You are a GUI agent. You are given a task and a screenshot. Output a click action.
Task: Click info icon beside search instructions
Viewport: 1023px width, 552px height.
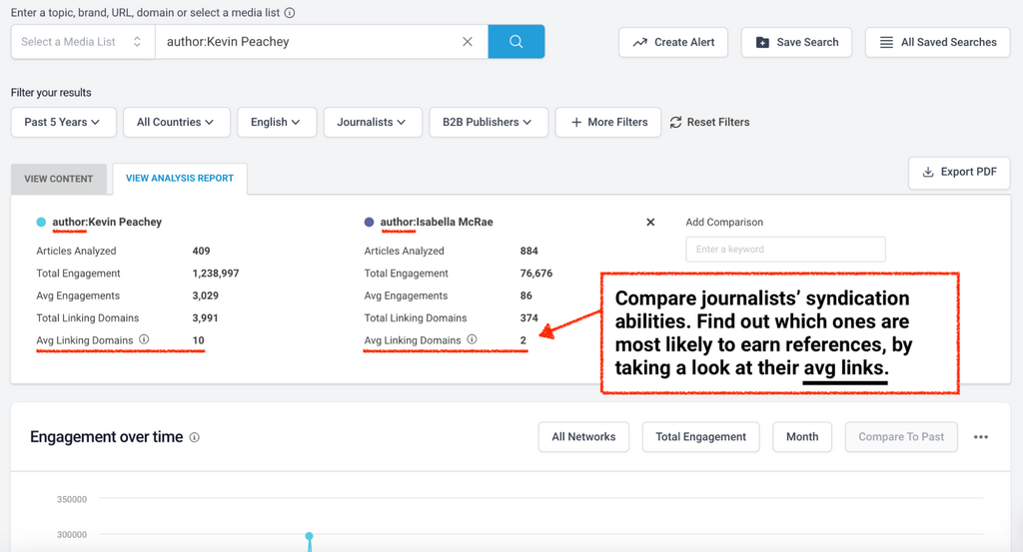click(x=290, y=13)
